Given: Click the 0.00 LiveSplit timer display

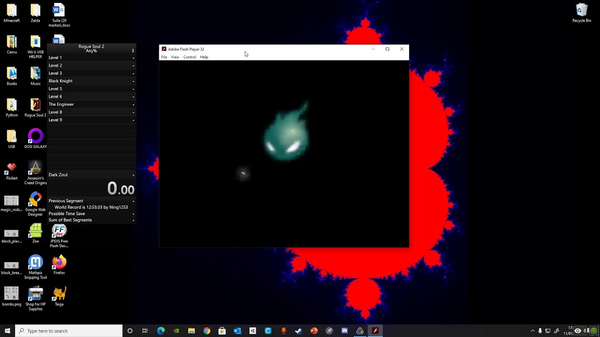Looking at the screenshot, I should click(x=120, y=189).
